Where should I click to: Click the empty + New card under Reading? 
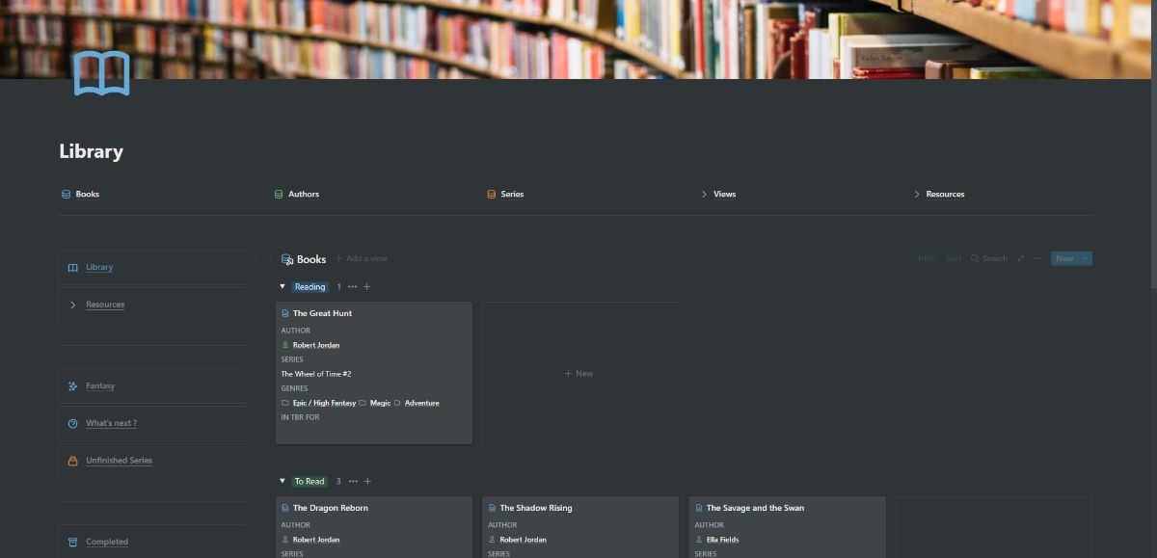pos(579,373)
